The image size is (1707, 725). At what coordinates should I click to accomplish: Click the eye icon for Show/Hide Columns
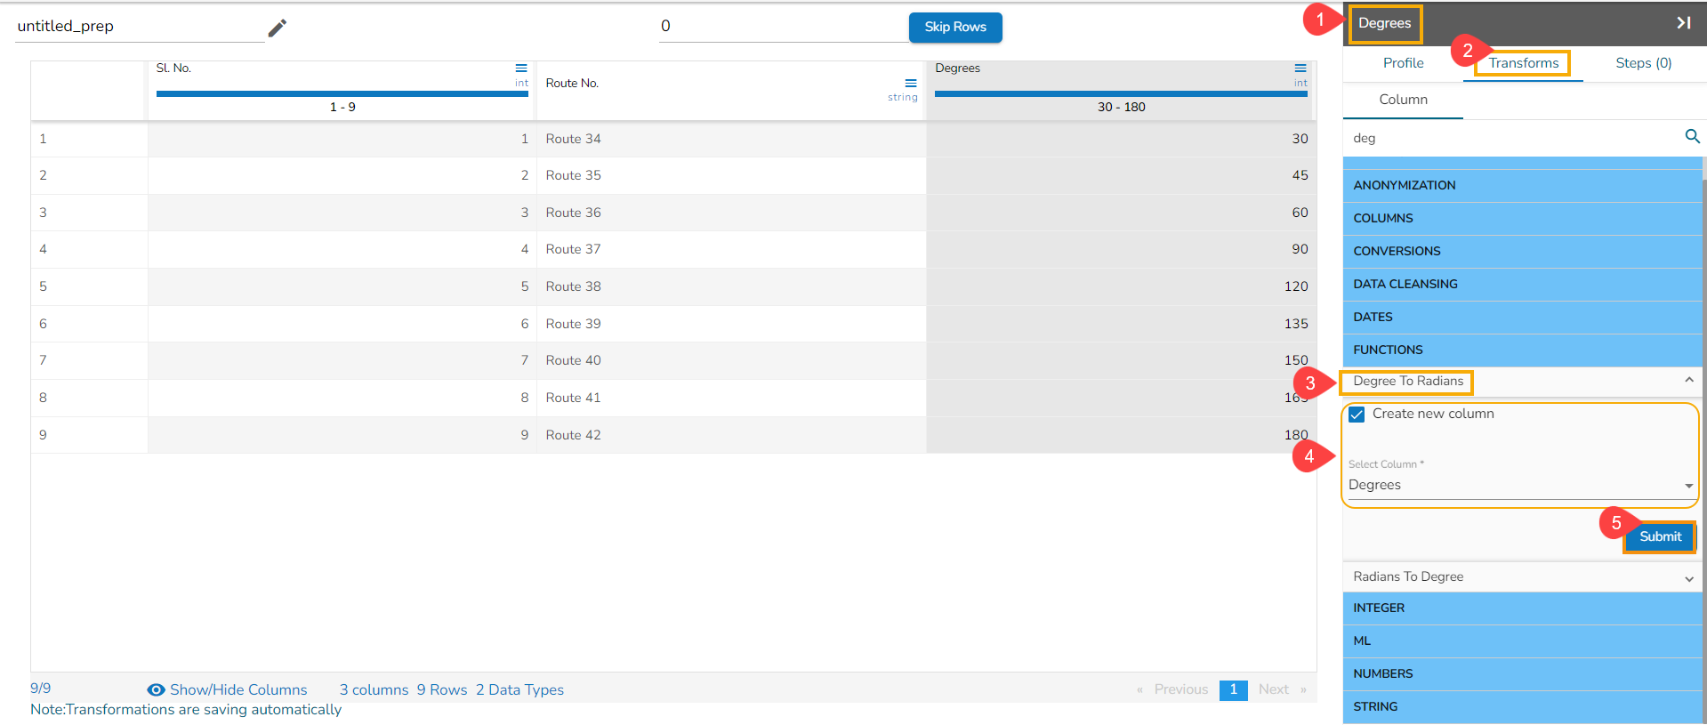[x=156, y=690]
